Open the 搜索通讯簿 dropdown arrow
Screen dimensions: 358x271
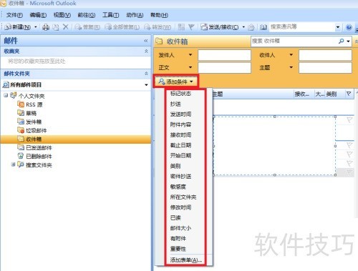pyautogui.click(x=338, y=27)
